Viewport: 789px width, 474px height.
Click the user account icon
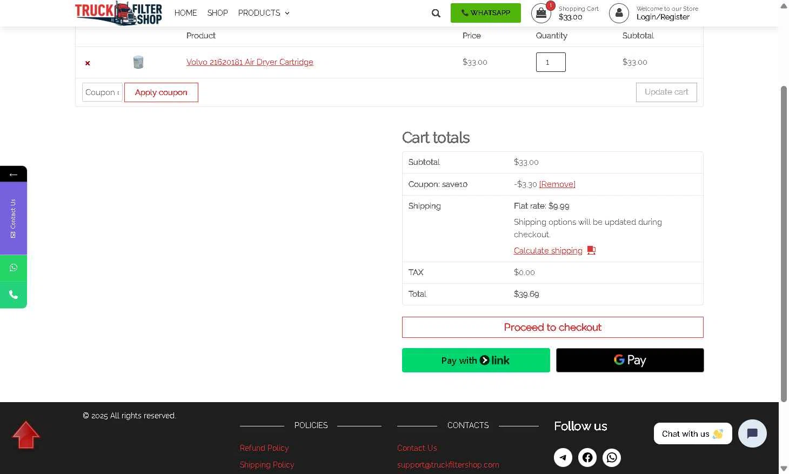point(619,14)
